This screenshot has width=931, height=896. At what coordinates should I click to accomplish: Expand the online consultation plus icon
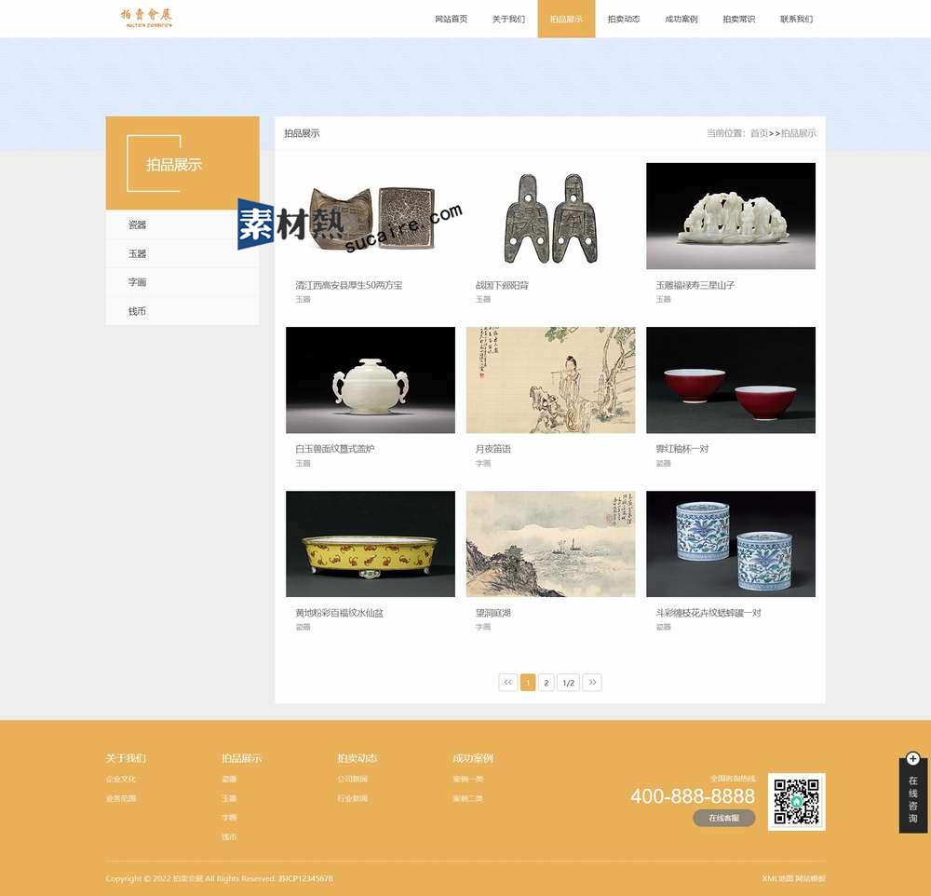(x=912, y=759)
